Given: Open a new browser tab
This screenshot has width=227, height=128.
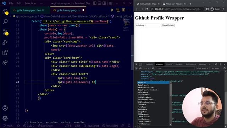Looking at the screenshot, I should click(x=190, y=4).
